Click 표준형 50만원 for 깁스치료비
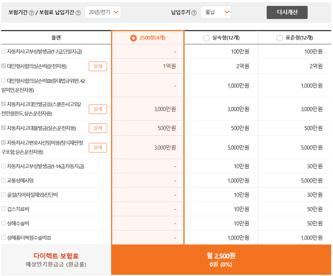 315,209
